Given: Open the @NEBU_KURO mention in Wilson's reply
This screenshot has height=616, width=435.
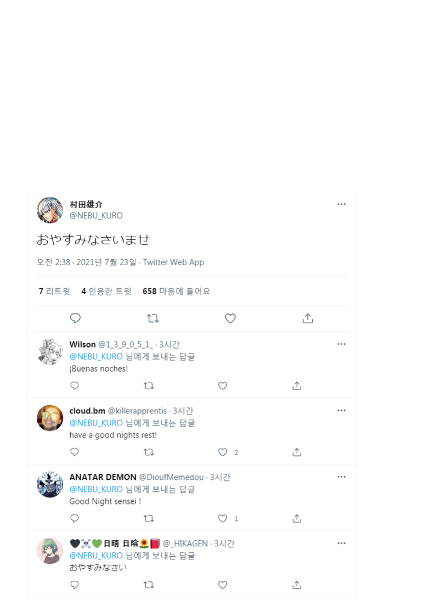Looking at the screenshot, I should 96,357.
